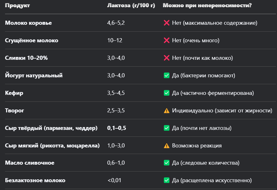Viewport: 277px width, 190px height.
Task: Click the red cross beside Сгущённое молоко
Action: click(x=166, y=41)
